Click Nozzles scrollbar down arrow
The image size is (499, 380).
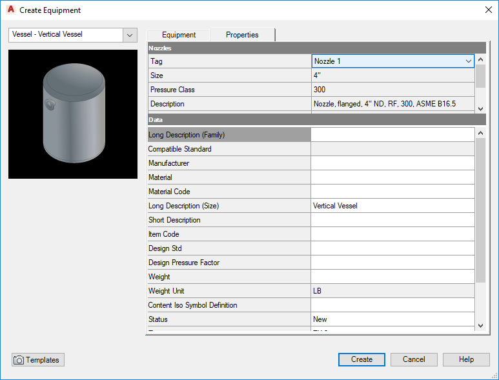click(480, 109)
